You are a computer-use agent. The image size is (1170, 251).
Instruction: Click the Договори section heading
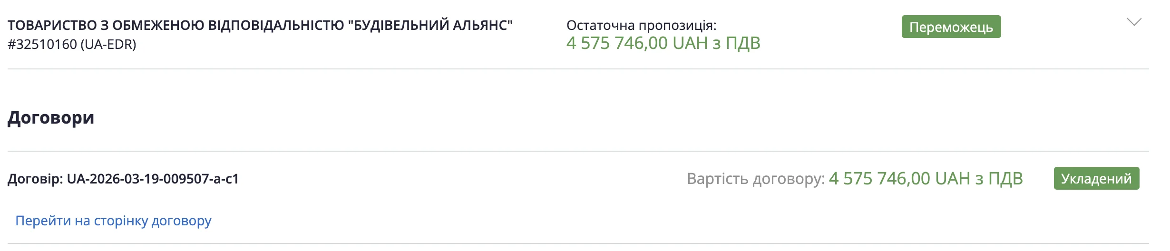[x=51, y=117]
